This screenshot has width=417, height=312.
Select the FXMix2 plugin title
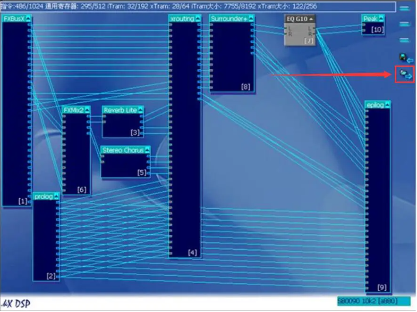[x=74, y=110]
